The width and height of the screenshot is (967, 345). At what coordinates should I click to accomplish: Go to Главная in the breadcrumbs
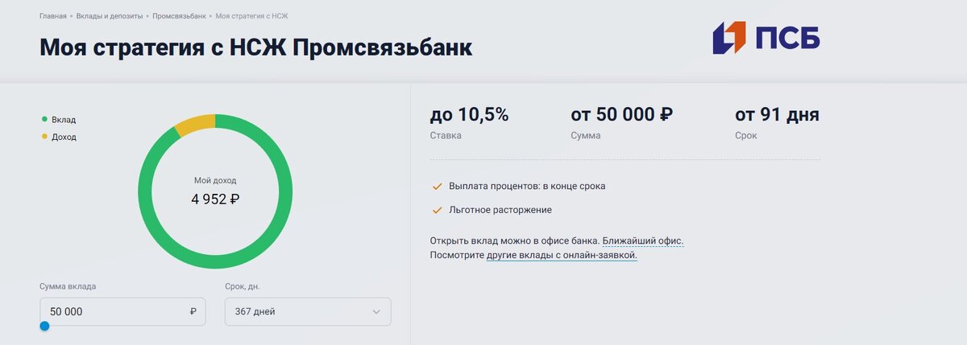point(52,16)
